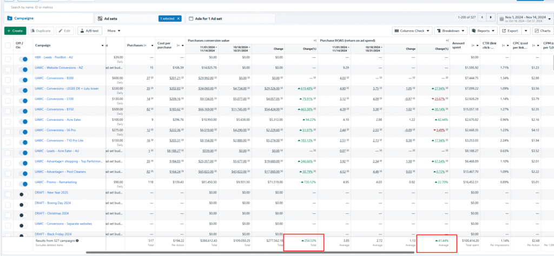Open the Columns: Check dropdown

point(412,31)
